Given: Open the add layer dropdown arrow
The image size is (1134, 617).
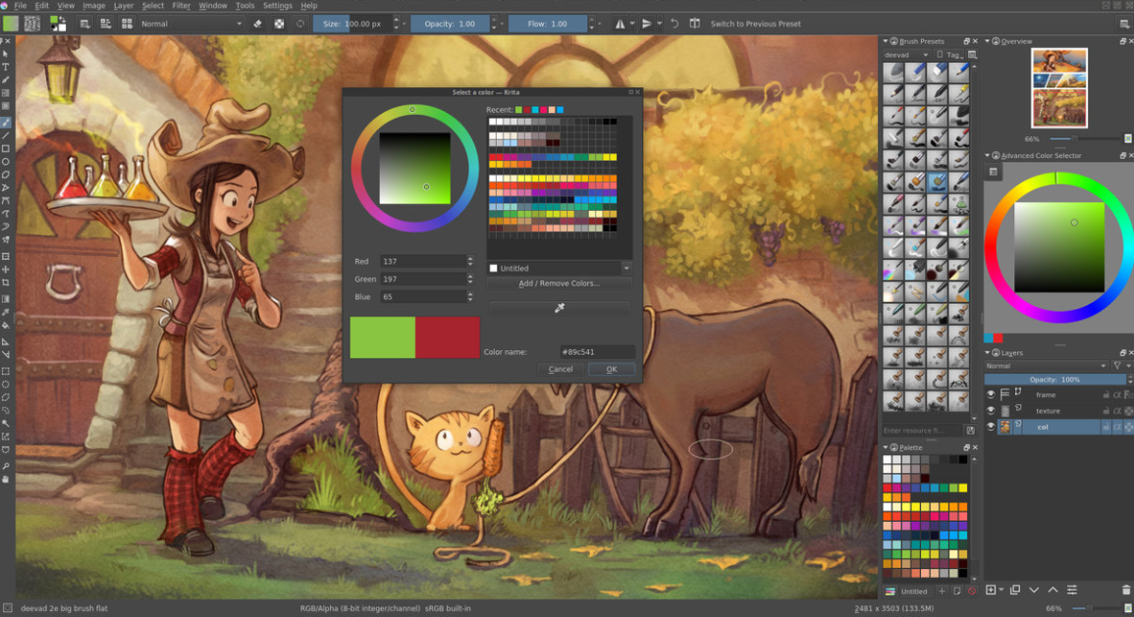Looking at the screenshot, I should click(x=1000, y=591).
